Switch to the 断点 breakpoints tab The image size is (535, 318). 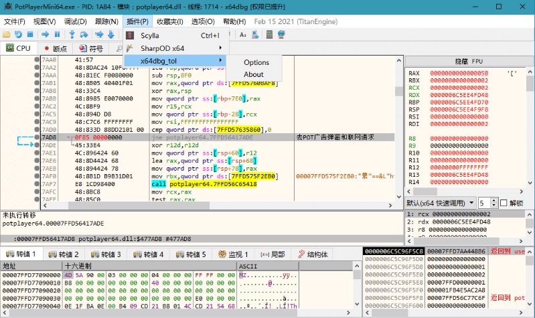coord(55,48)
